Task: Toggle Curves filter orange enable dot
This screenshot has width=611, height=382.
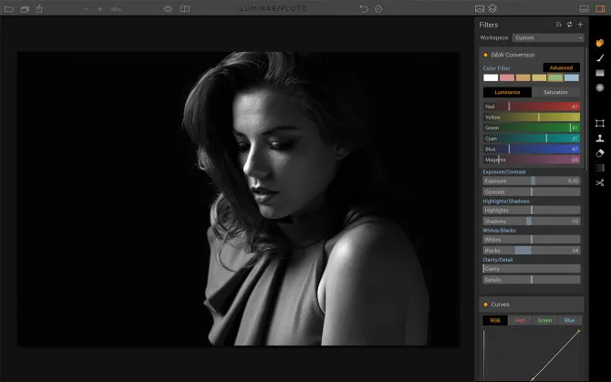Action: pos(485,305)
